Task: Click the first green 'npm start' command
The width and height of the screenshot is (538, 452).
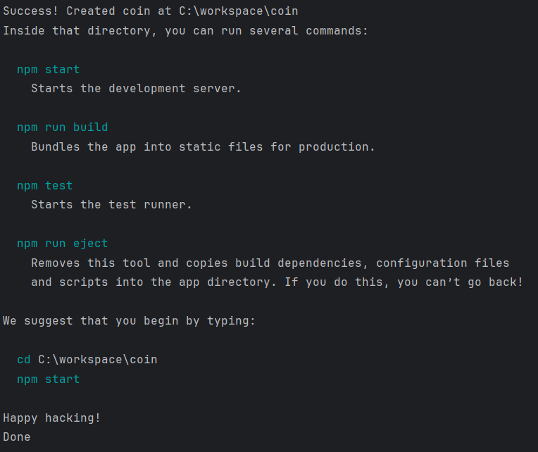Action: tap(49, 70)
